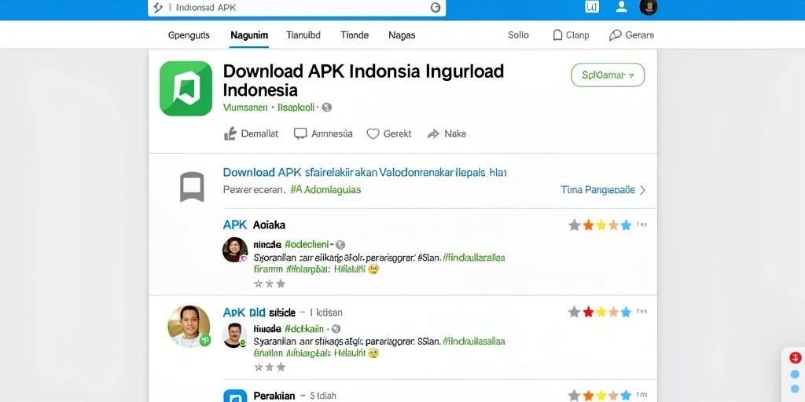
Task: Click the Gerekt heart icon
Action: pyautogui.click(x=373, y=133)
